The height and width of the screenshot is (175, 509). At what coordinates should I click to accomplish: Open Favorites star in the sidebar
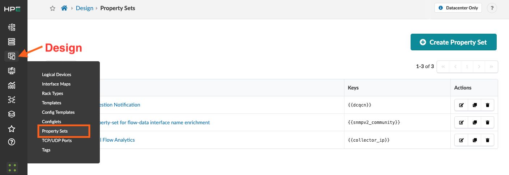pyautogui.click(x=12, y=129)
